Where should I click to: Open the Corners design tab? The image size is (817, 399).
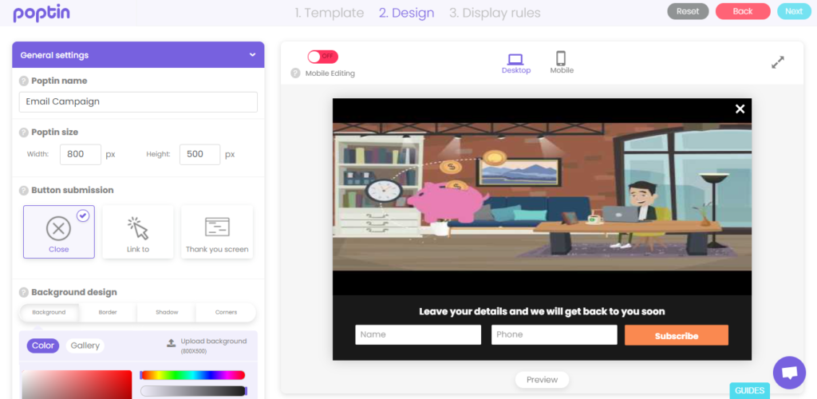click(x=226, y=313)
